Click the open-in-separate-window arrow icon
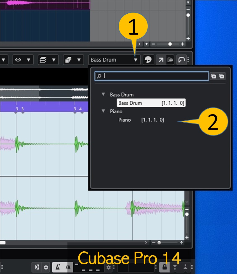 161,60
